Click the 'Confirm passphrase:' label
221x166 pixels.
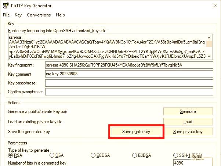click(25, 92)
